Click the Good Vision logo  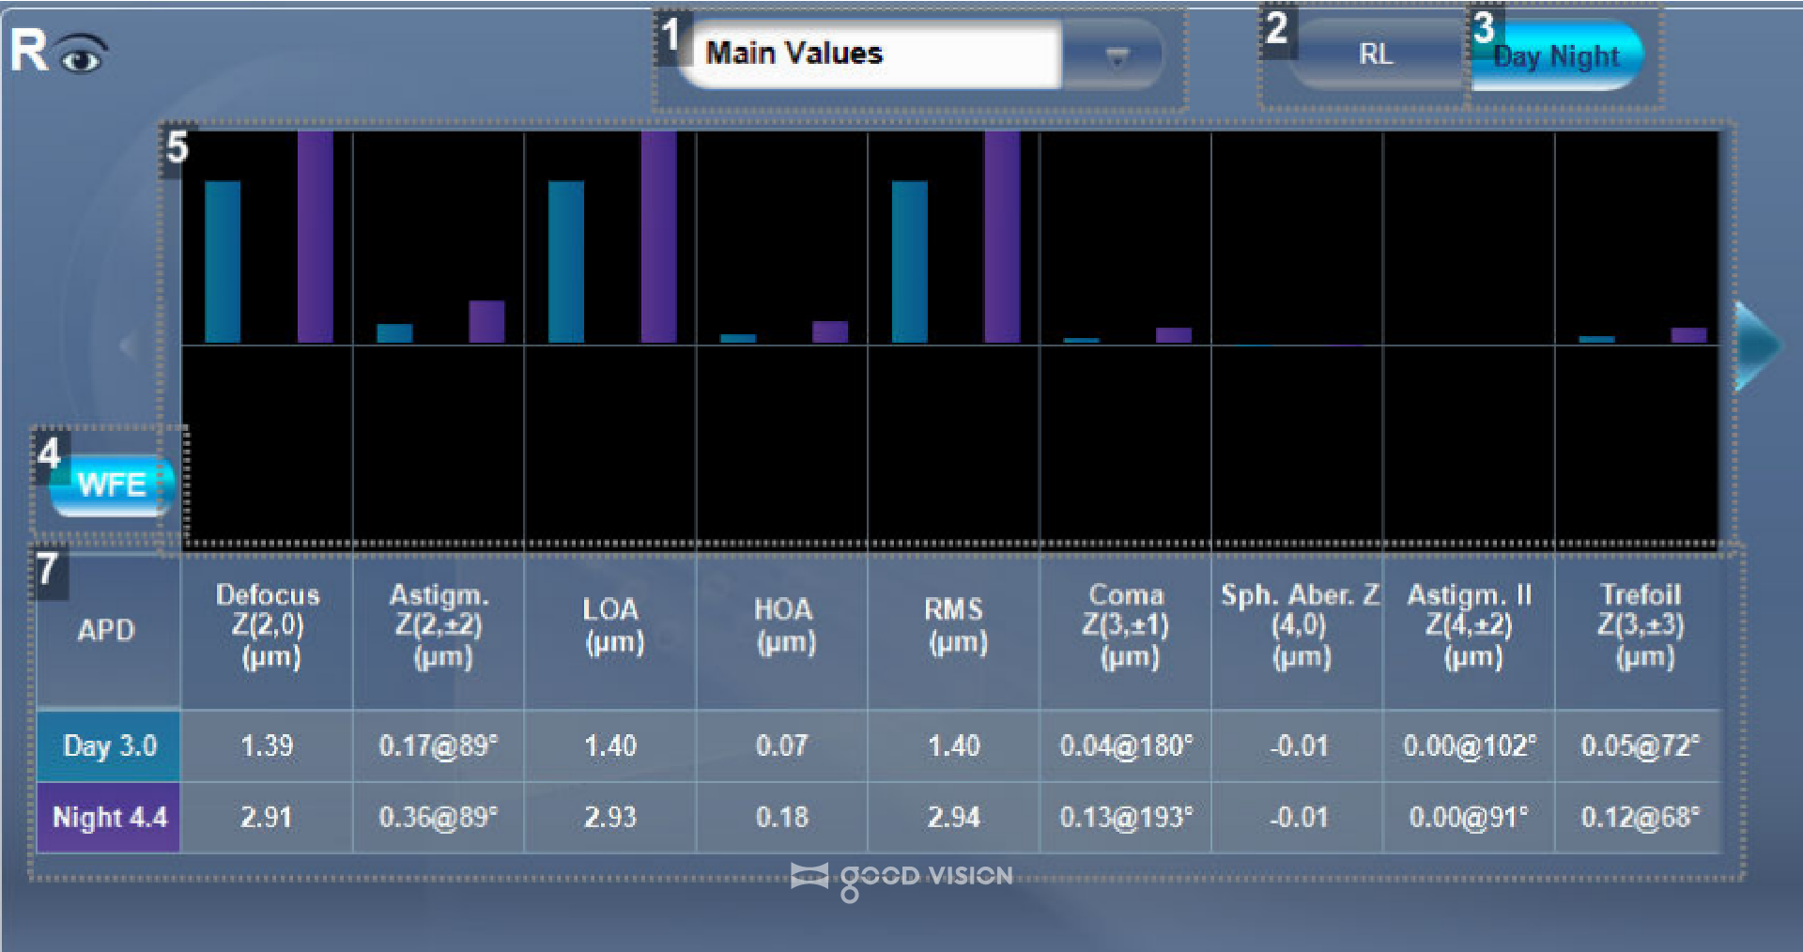pos(901,878)
